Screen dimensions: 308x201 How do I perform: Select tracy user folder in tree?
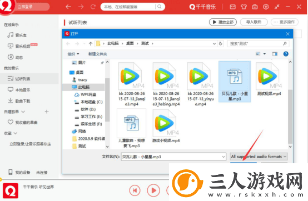coord(82,80)
